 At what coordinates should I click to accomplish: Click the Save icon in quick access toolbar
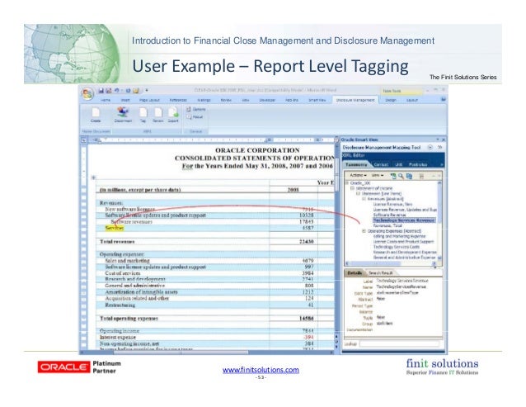[x=101, y=91]
